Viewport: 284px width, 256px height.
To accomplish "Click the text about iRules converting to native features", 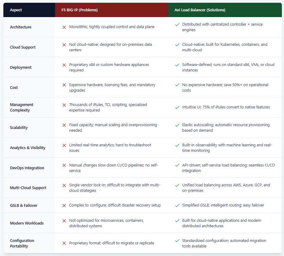I will pos(226,107).
